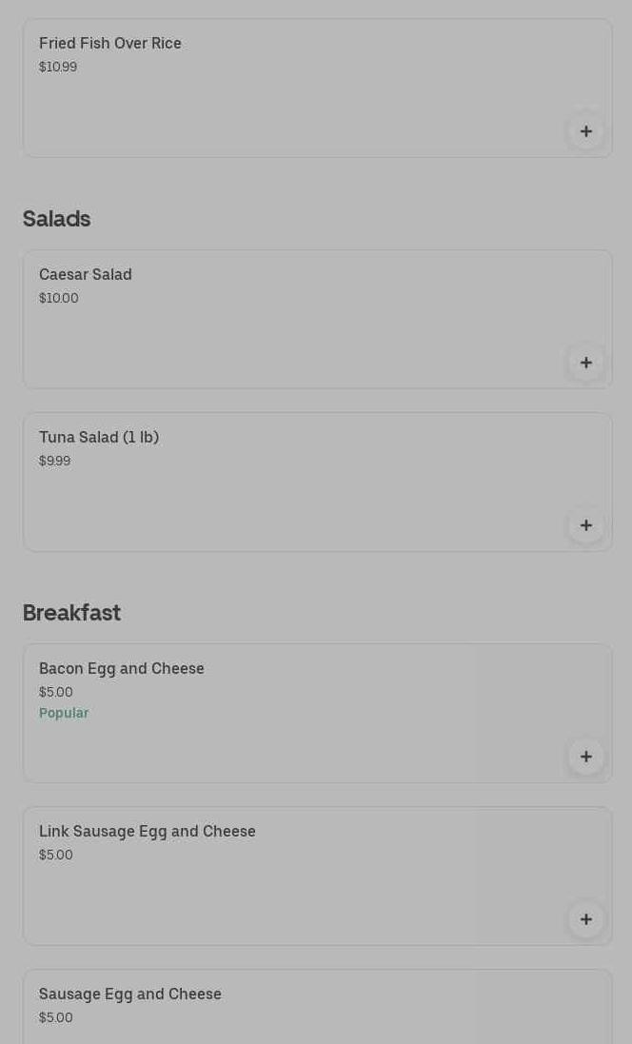Open Fried Fish Over Rice item title

tap(110, 43)
